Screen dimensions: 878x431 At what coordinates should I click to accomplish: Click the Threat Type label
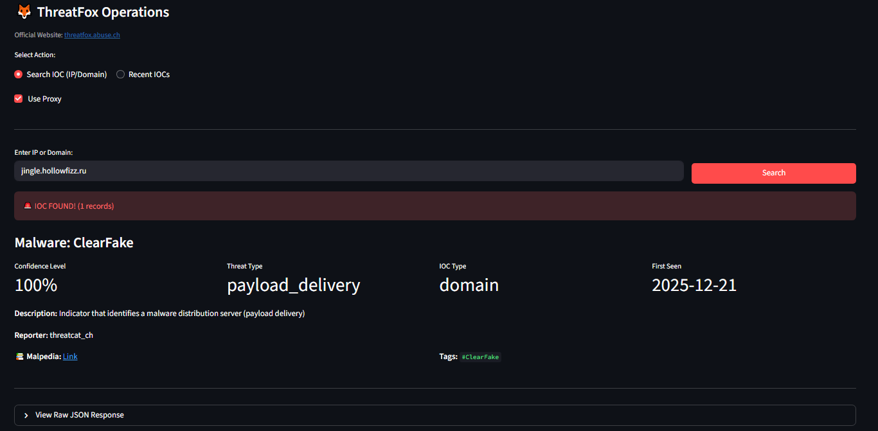point(245,266)
